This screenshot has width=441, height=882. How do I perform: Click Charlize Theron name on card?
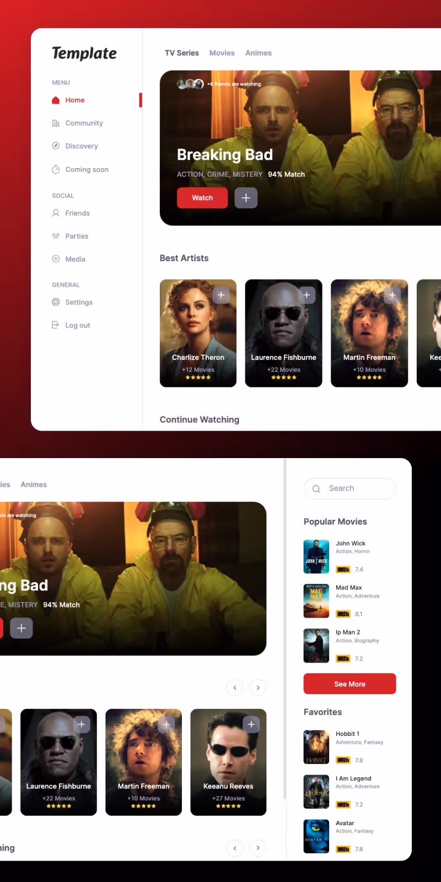pos(198,357)
